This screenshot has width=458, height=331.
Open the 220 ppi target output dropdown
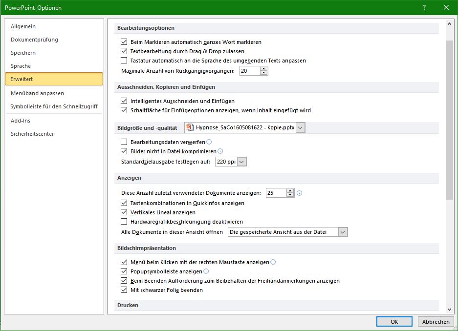242,161
